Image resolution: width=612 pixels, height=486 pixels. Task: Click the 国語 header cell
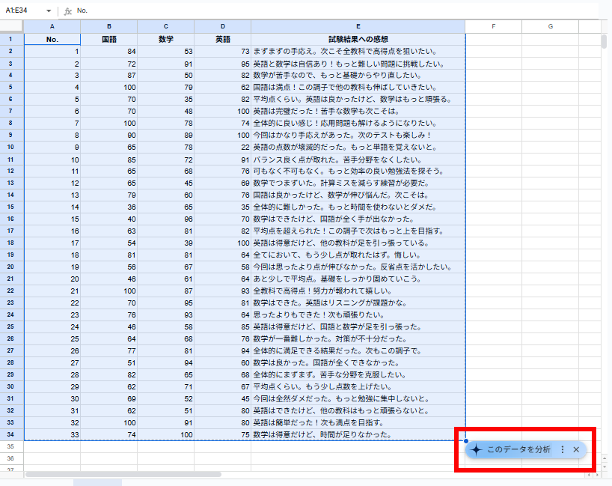pos(109,40)
